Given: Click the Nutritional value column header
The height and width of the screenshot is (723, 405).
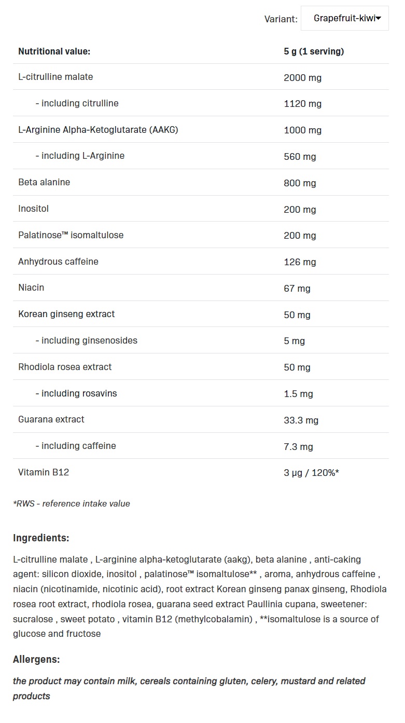Looking at the screenshot, I should tap(54, 51).
